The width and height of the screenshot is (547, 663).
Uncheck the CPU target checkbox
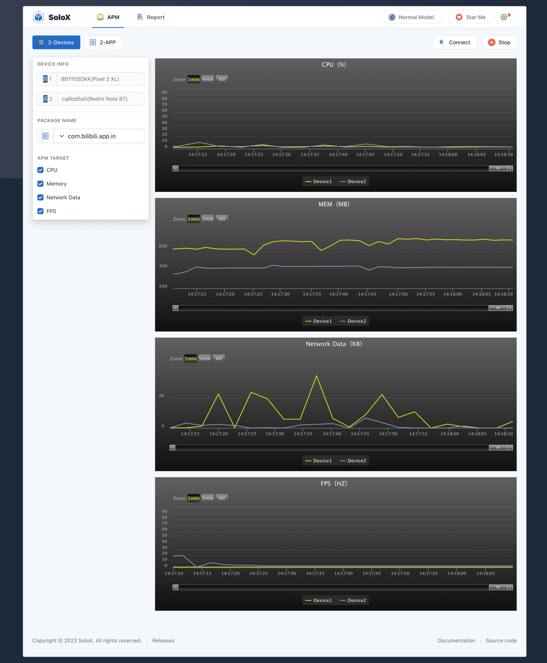(x=40, y=170)
